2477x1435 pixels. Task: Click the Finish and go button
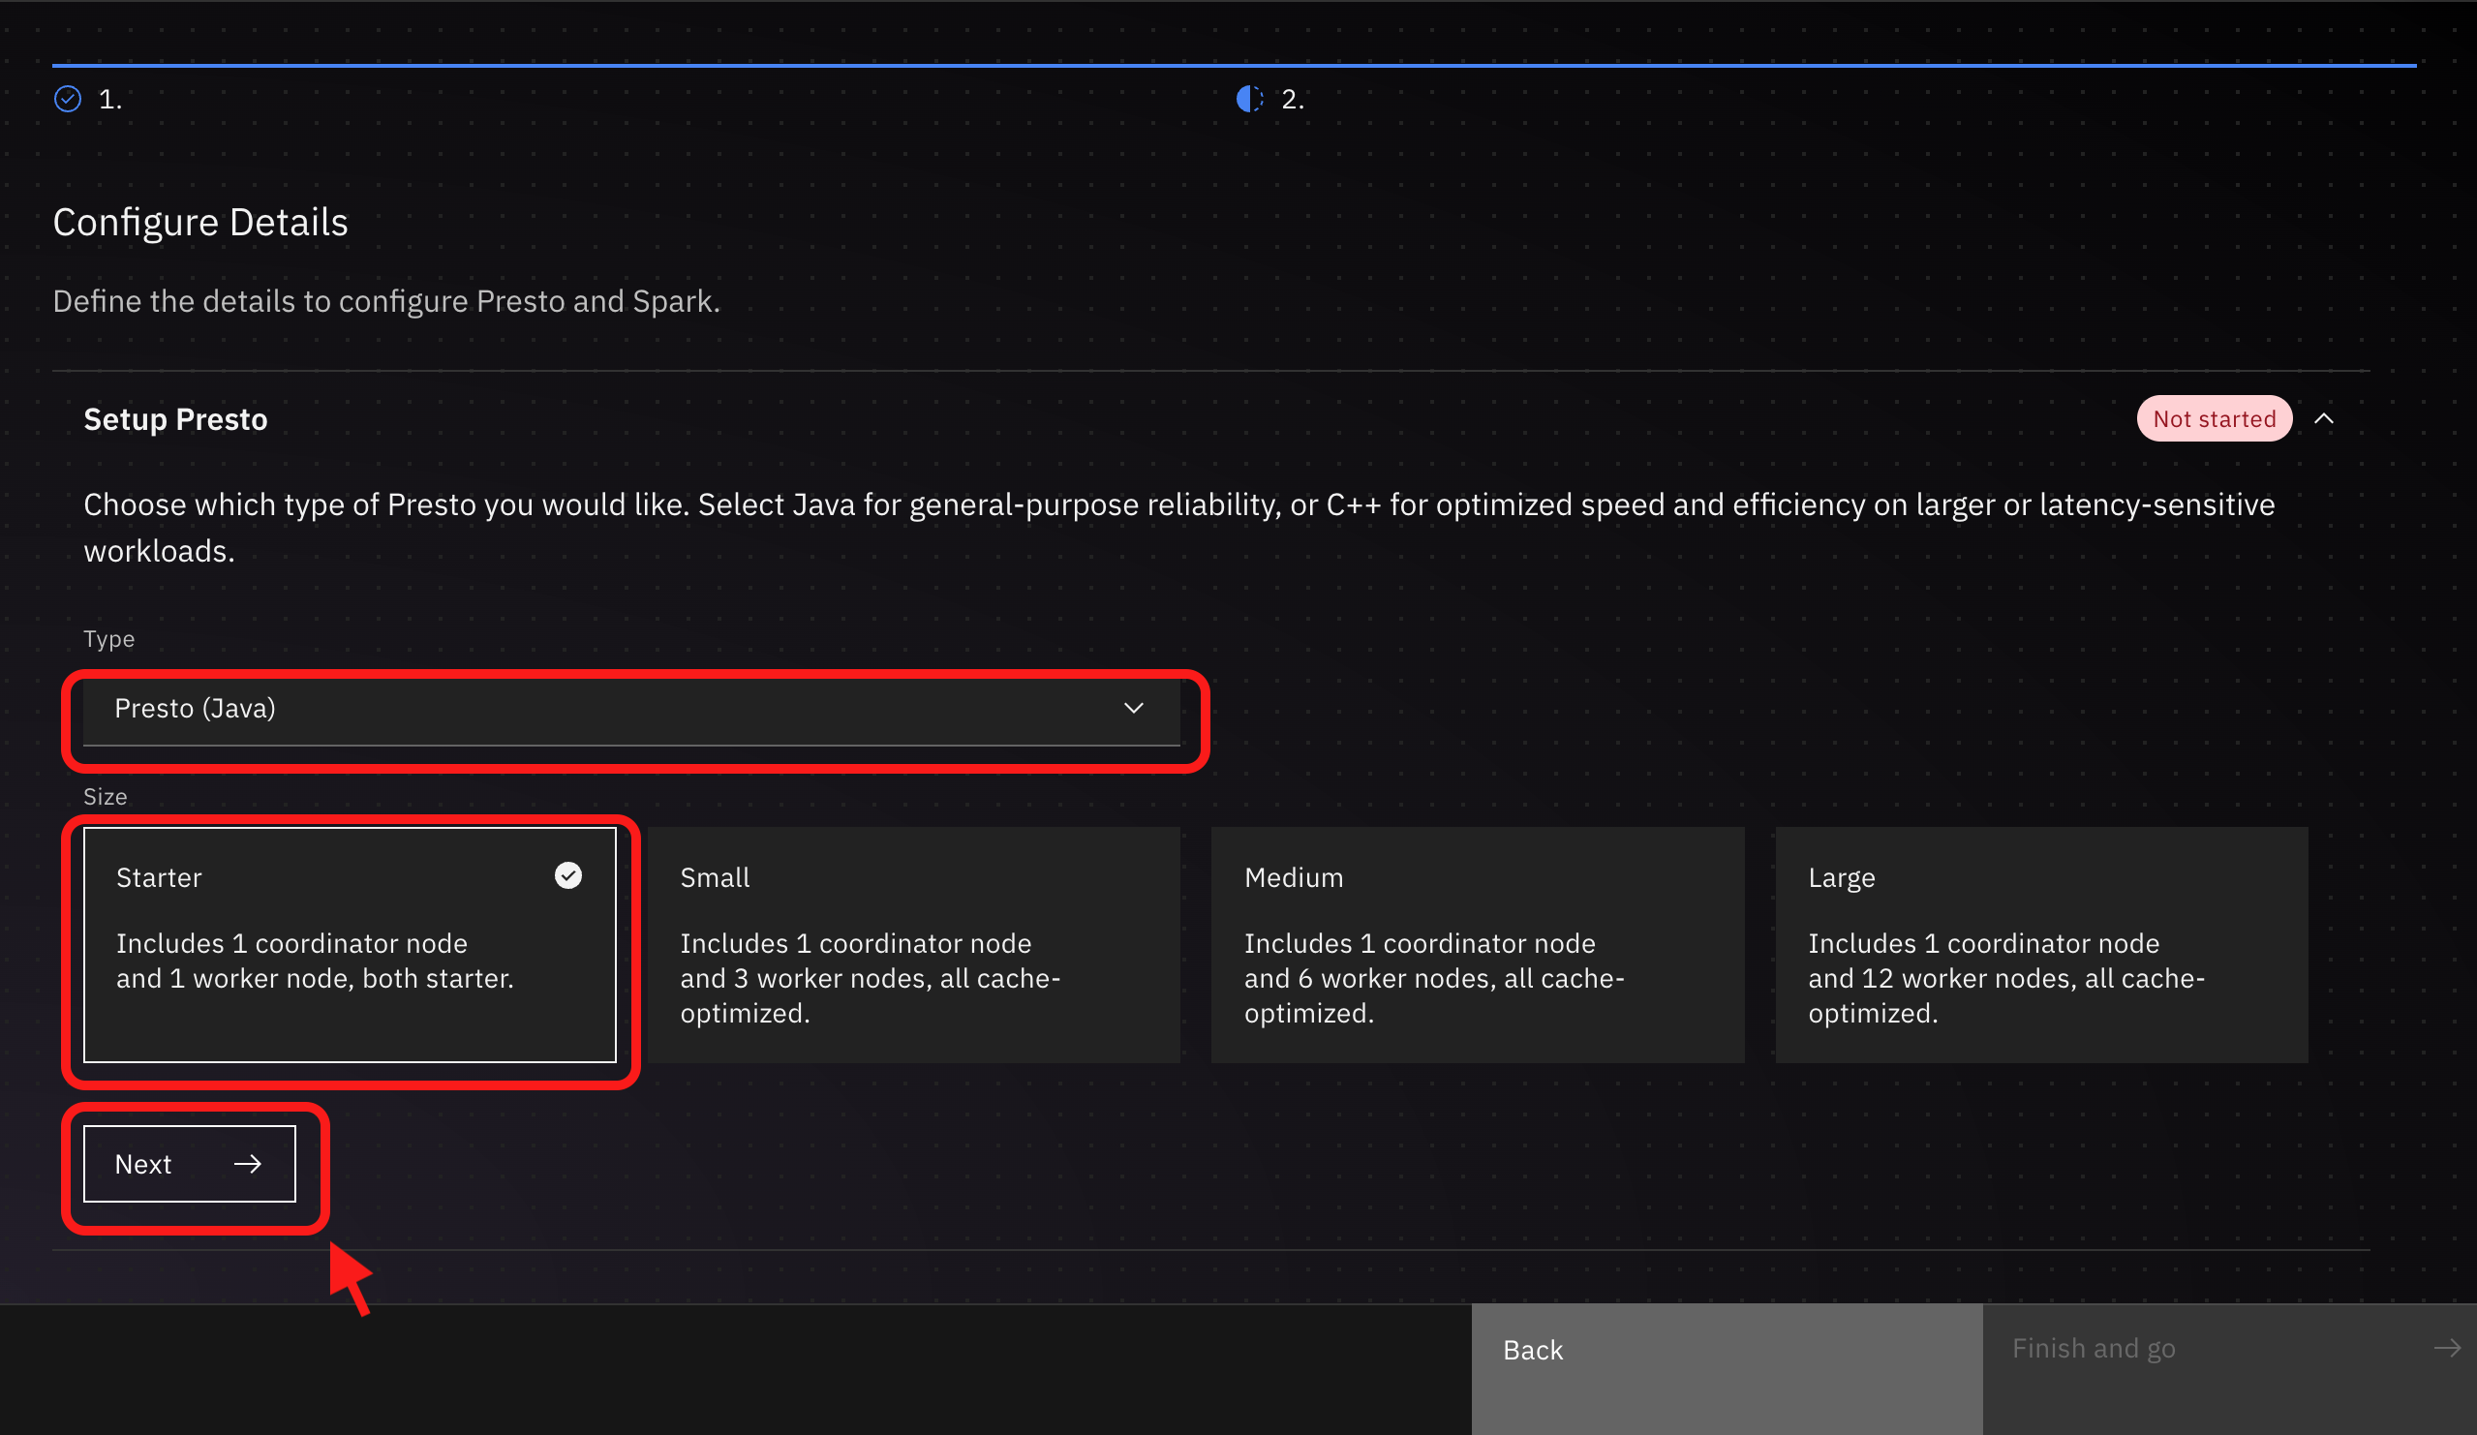2229,1369
